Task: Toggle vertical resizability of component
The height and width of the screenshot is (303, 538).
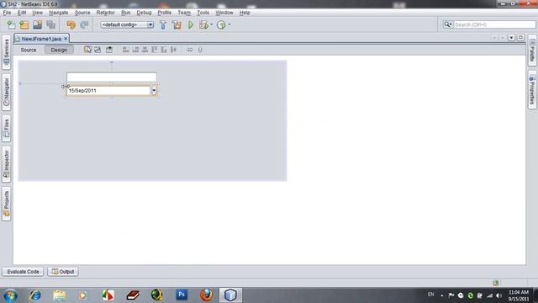Action: [x=200, y=50]
